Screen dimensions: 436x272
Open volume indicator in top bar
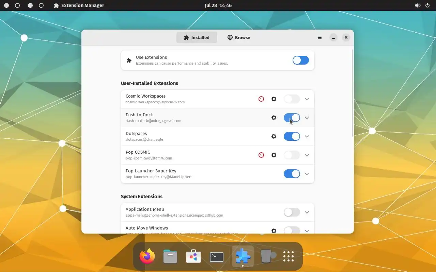418,5
